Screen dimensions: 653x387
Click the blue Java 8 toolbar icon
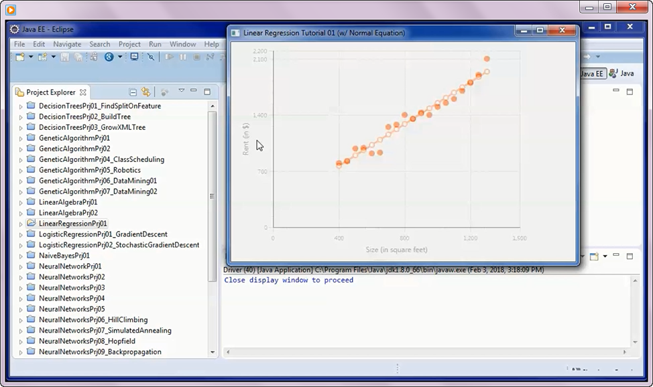(108, 58)
